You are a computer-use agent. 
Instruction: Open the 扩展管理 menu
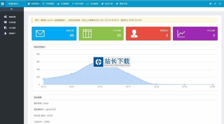tap(63, 4)
